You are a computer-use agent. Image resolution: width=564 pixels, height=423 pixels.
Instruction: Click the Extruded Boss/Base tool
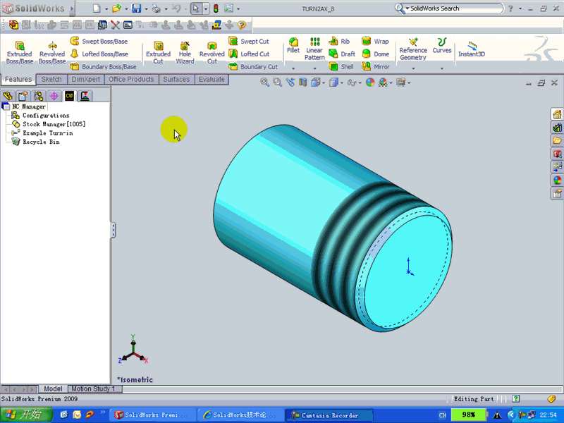20,52
